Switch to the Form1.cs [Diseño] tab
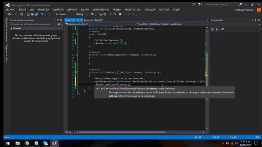This screenshot has width=262, height=147. (93, 20)
